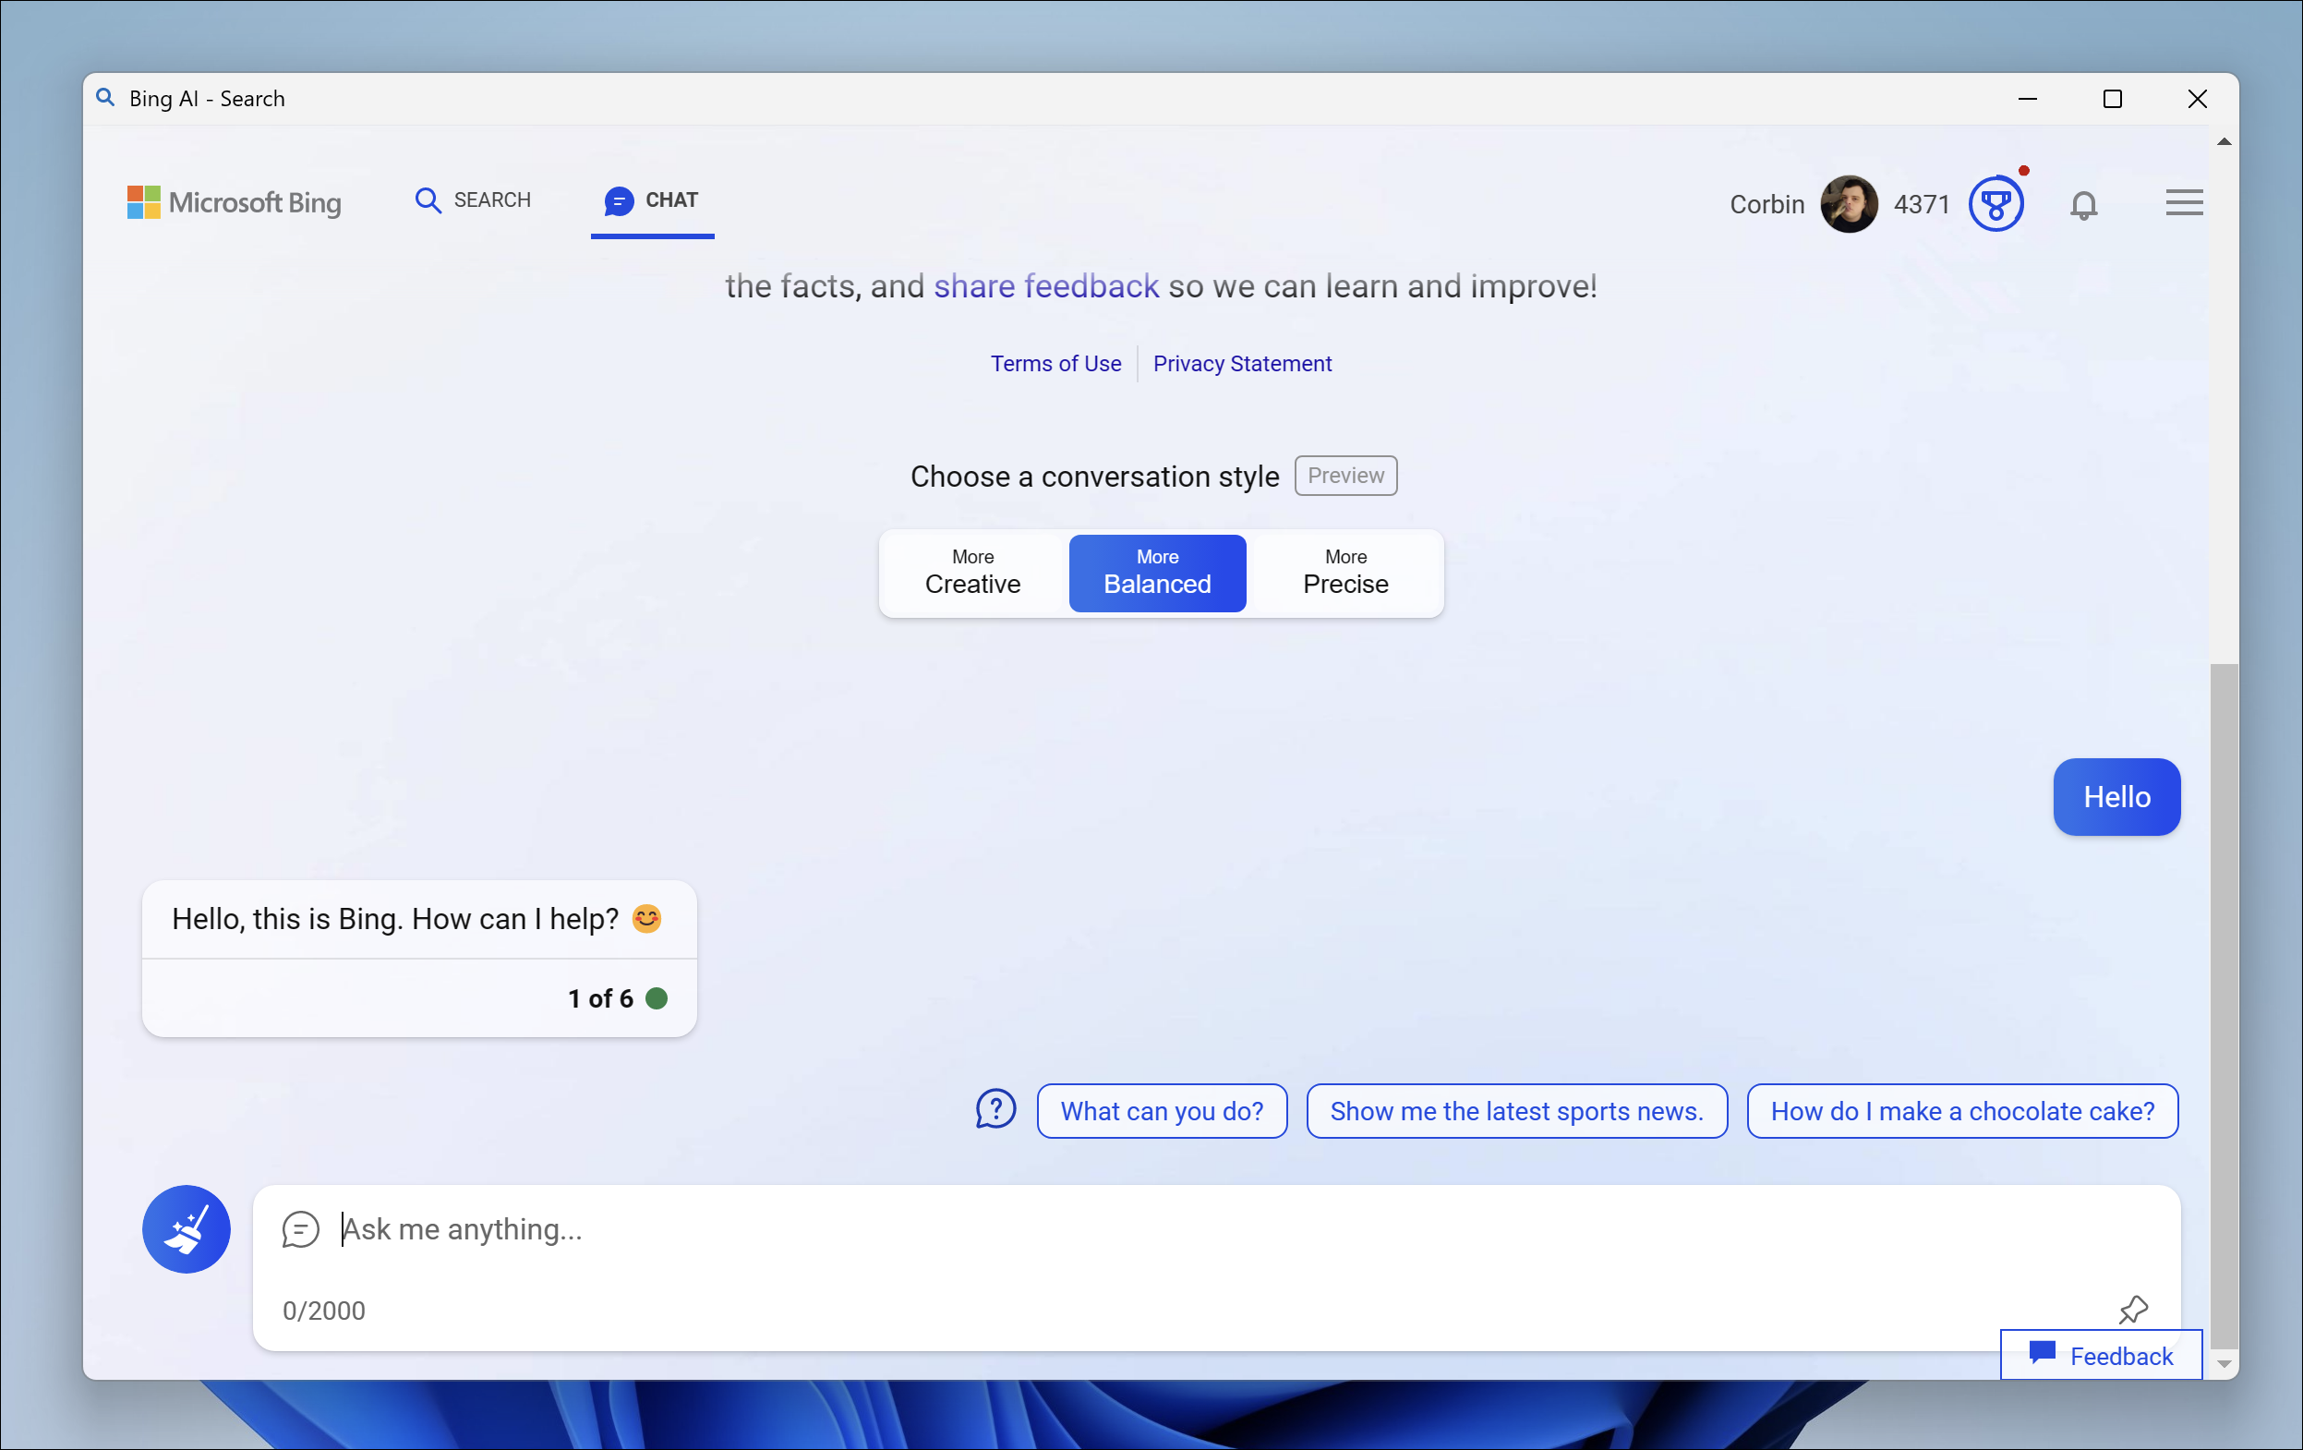Open the notifications bell

point(2083,205)
